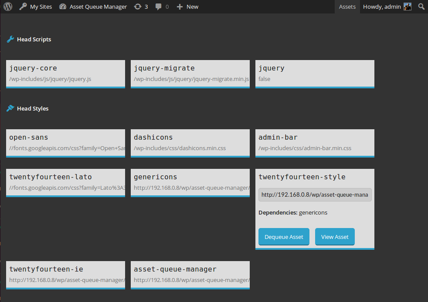Click the Head Styles paintbrush icon
Image resolution: width=428 pixels, height=302 pixels.
pos(10,108)
